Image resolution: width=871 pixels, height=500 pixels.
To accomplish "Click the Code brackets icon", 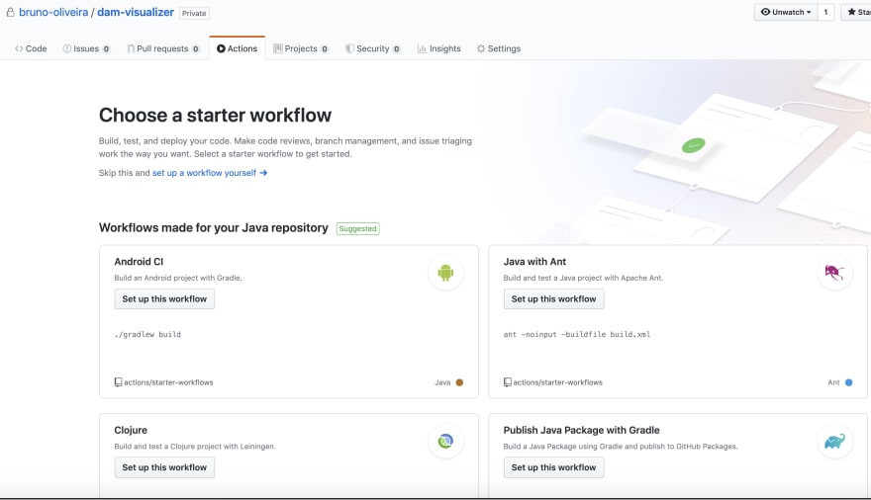I will 19,48.
